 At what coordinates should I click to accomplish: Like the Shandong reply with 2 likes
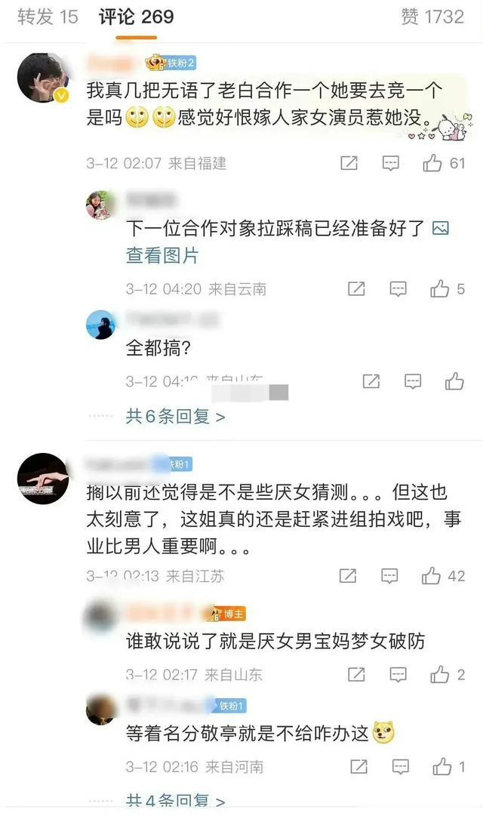point(440,674)
